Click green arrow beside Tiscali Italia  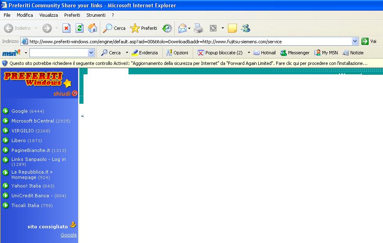click(6, 205)
